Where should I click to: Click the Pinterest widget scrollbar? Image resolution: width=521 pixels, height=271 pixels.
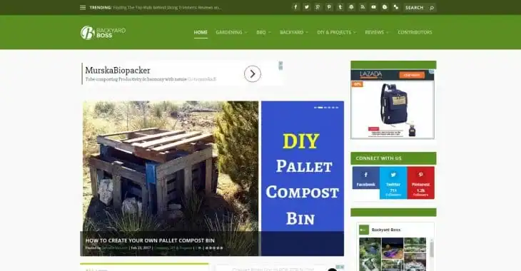432,249
